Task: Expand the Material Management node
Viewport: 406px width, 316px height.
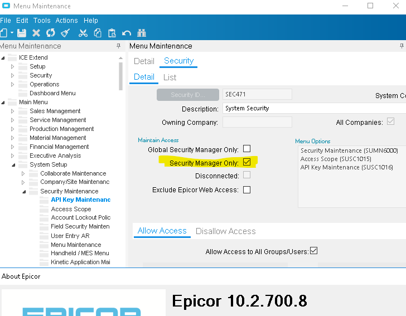Action: click(x=12, y=138)
